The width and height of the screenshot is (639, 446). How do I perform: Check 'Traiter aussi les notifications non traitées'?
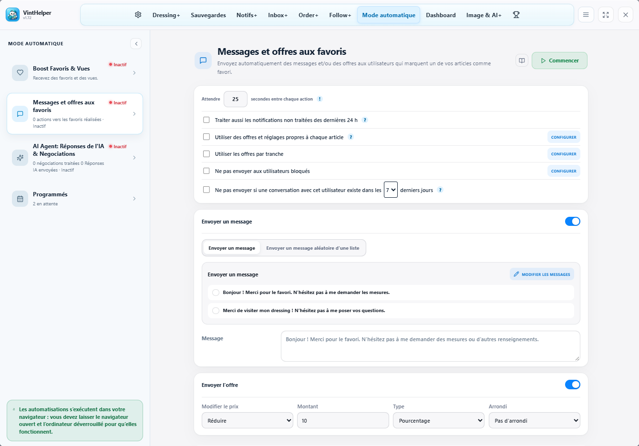[x=206, y=120]
